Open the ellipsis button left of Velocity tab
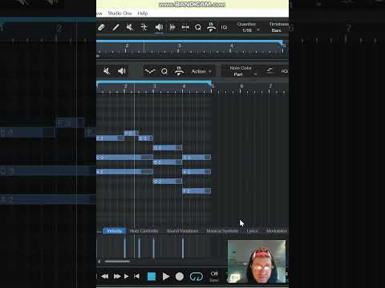The image size is (385, 288). pos(99,231)
